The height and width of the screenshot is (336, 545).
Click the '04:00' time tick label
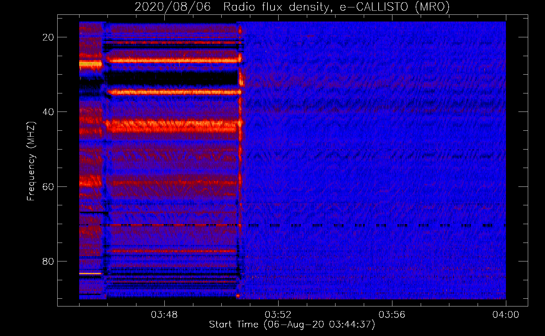[x=506, y=315]
